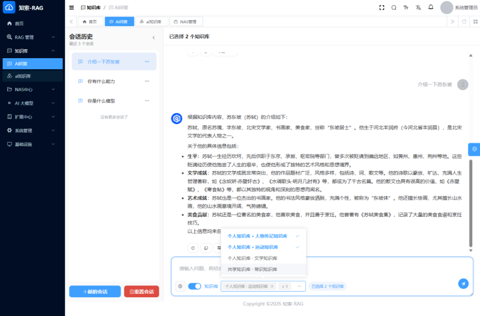
Task: Copy the answer with copy icon
Action: (206, 248)
